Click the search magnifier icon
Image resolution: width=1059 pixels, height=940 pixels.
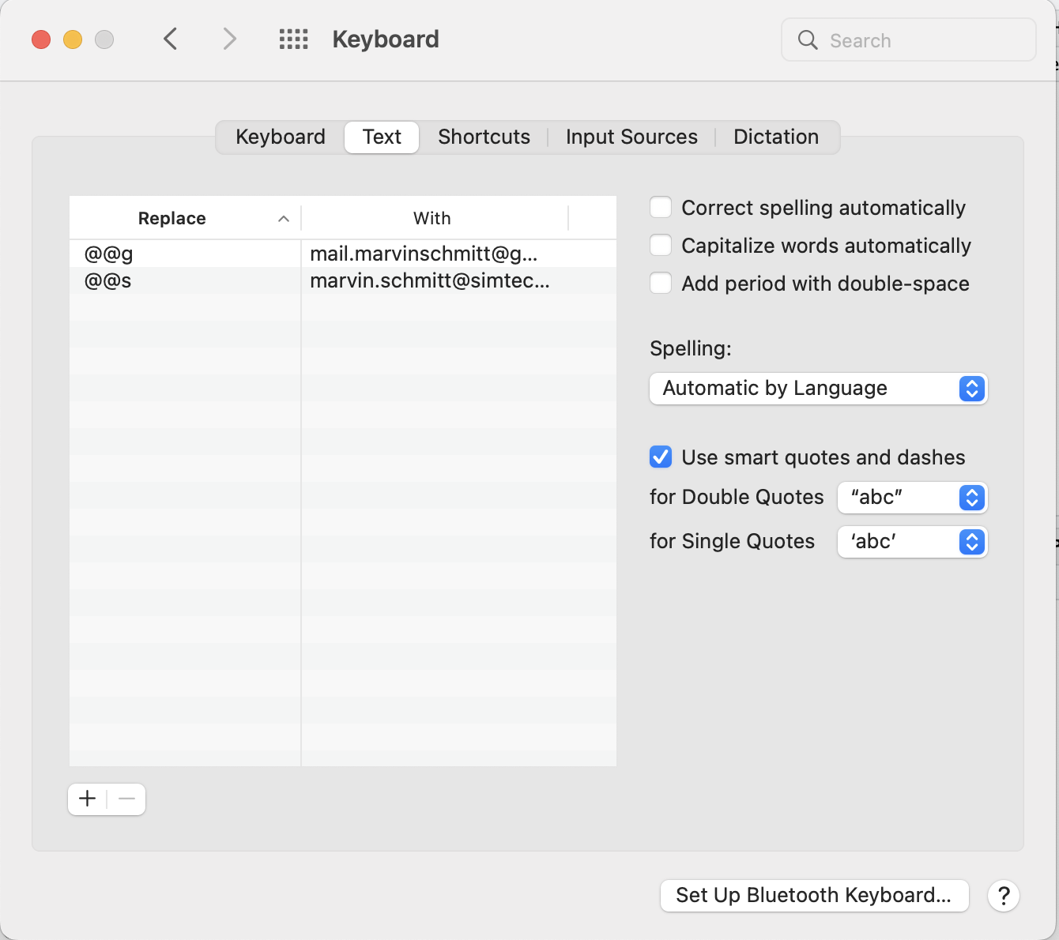click(x=807, y=39)
